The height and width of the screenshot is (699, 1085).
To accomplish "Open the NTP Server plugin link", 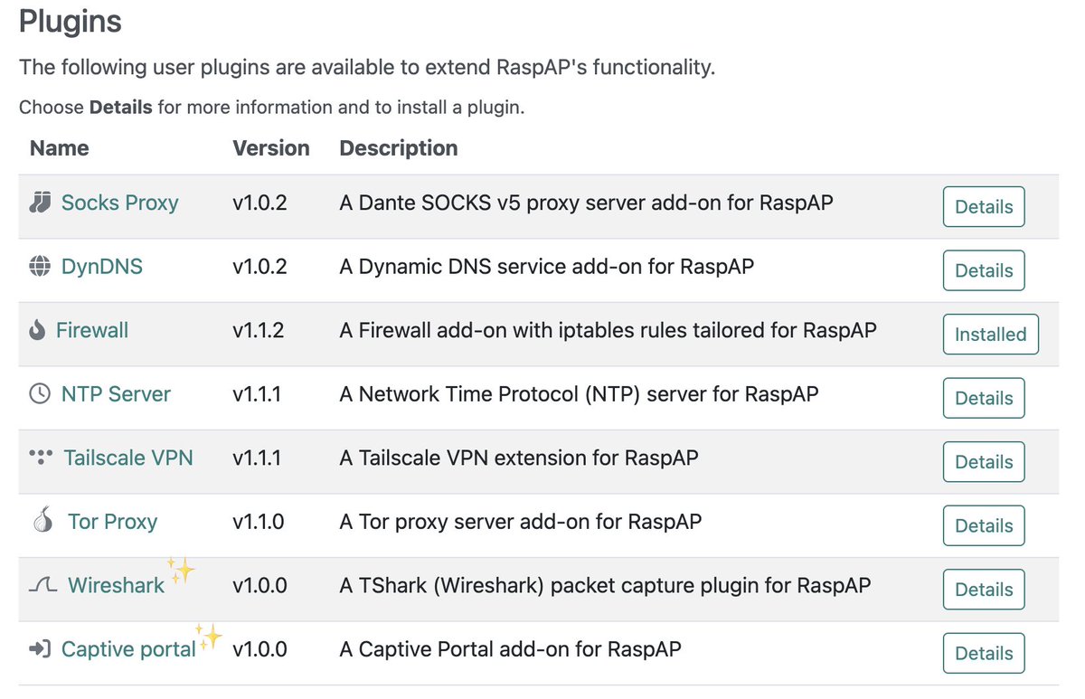I will click(x=116, y=394).
